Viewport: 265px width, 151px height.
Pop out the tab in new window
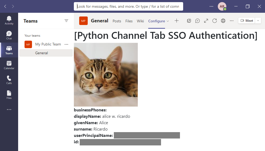(x=189, y=21)
